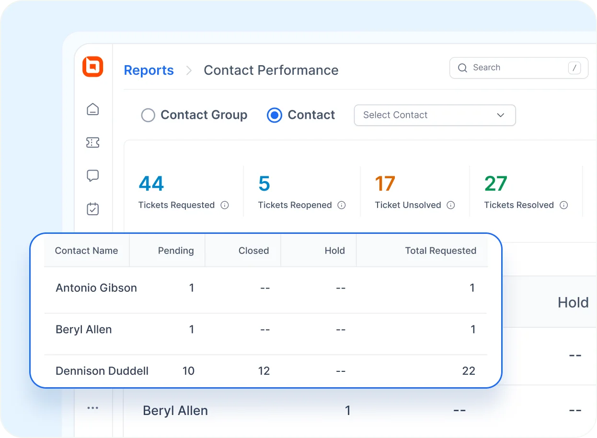The height and width of the screenshot is (438, 597).
Task: Select the Contact Group radio button
Action: (148, 115)
